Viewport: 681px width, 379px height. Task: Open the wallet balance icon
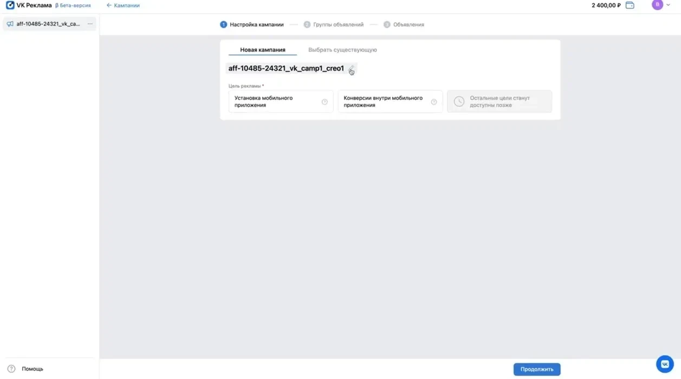630,5
